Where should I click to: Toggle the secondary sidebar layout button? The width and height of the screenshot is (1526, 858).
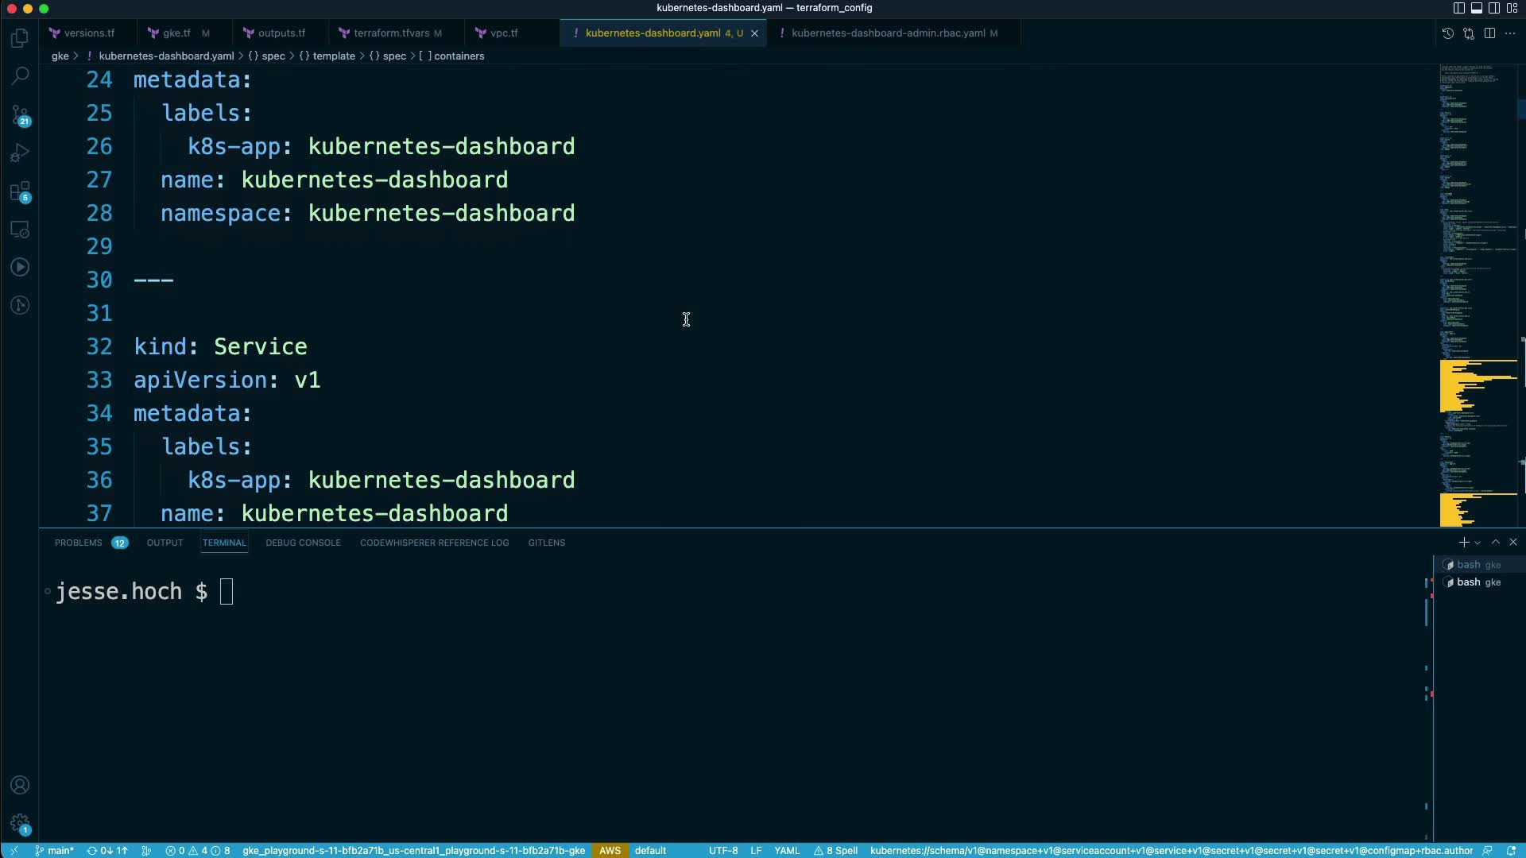(1493, 8)
